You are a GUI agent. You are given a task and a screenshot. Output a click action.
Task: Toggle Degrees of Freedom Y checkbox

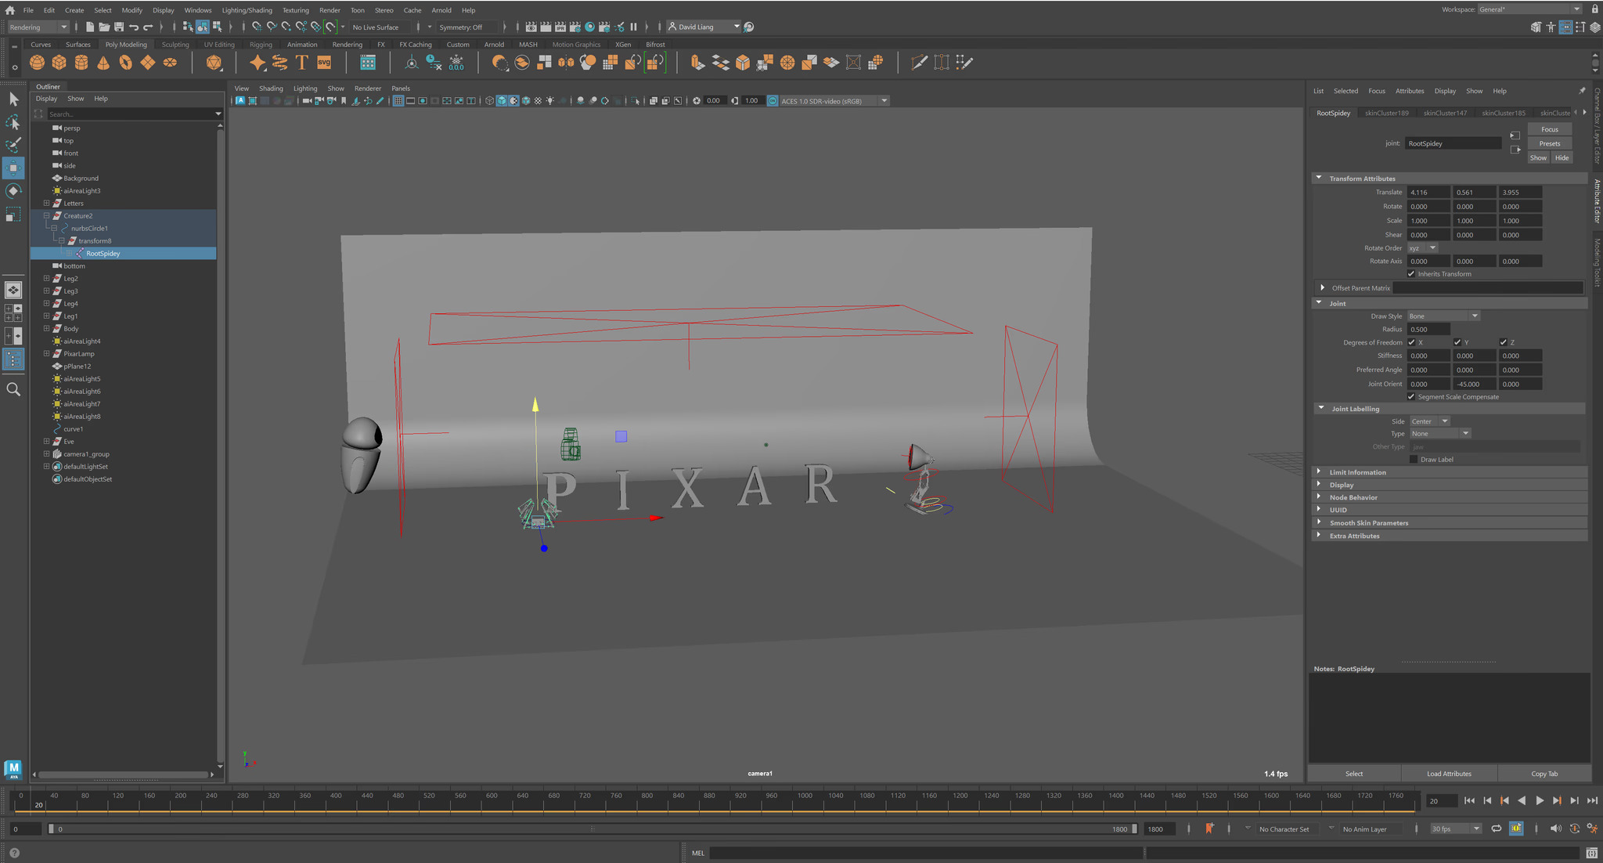[1457, 342]
